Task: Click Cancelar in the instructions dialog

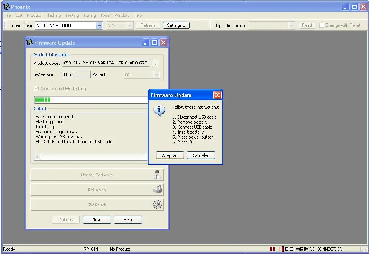Action: [201, 155]
